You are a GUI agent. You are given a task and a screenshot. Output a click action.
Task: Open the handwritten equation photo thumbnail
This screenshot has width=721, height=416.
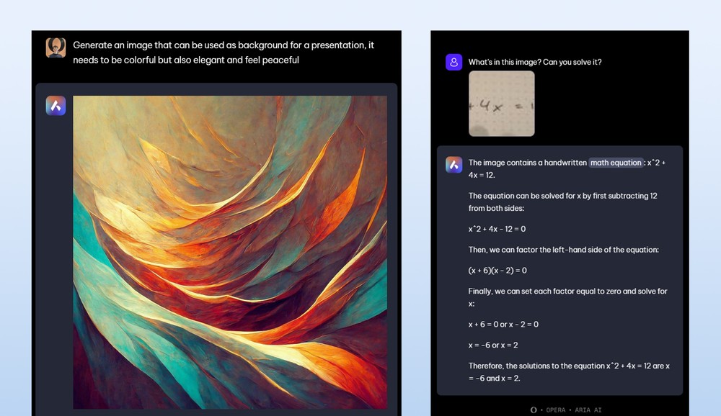pyautogui.click(x=502, y=103)
